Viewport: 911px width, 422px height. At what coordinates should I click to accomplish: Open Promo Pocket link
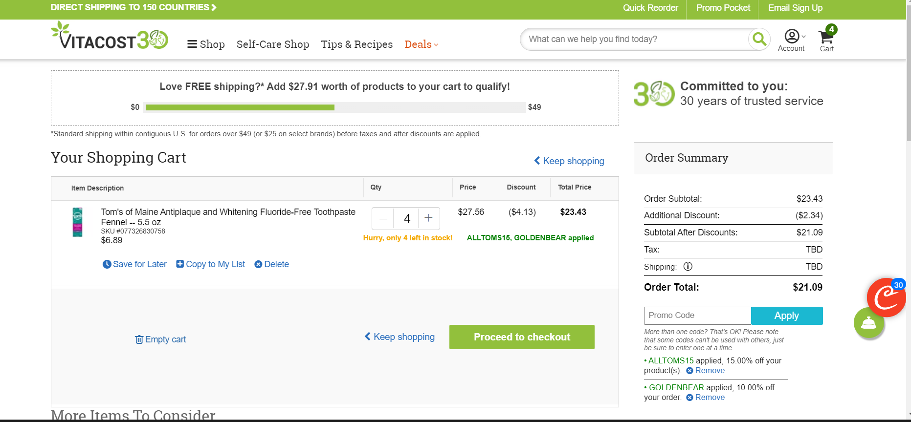(x=723, y=8)
